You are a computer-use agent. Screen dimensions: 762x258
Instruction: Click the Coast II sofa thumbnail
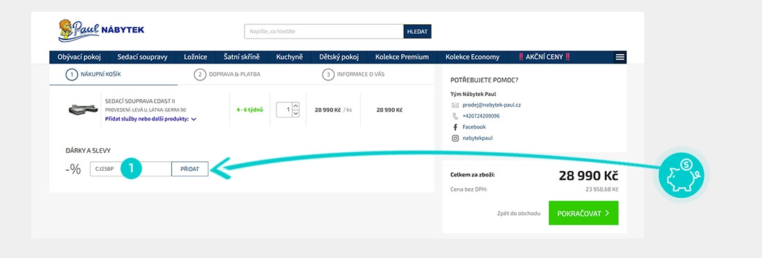(83, 109)
